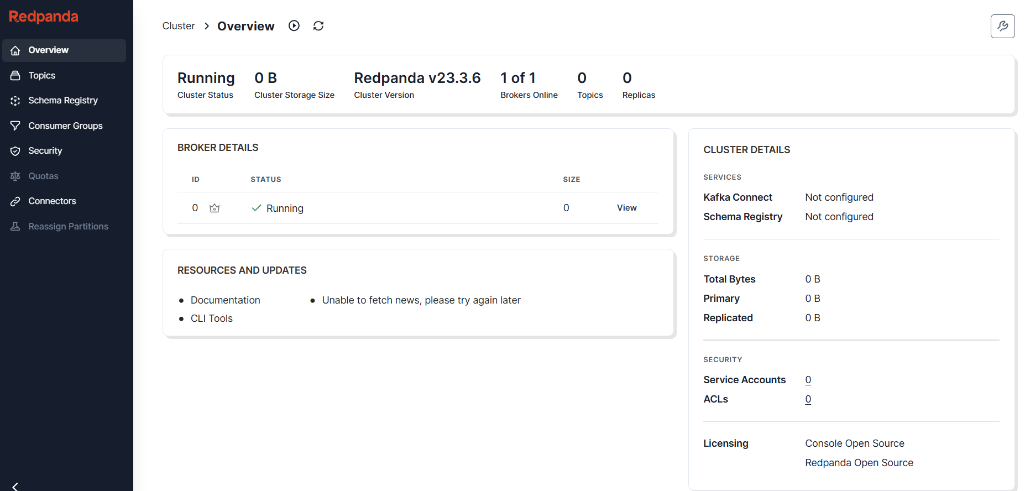Click the broker size value 0
1025x491 pixels.
tap(566, 208)
